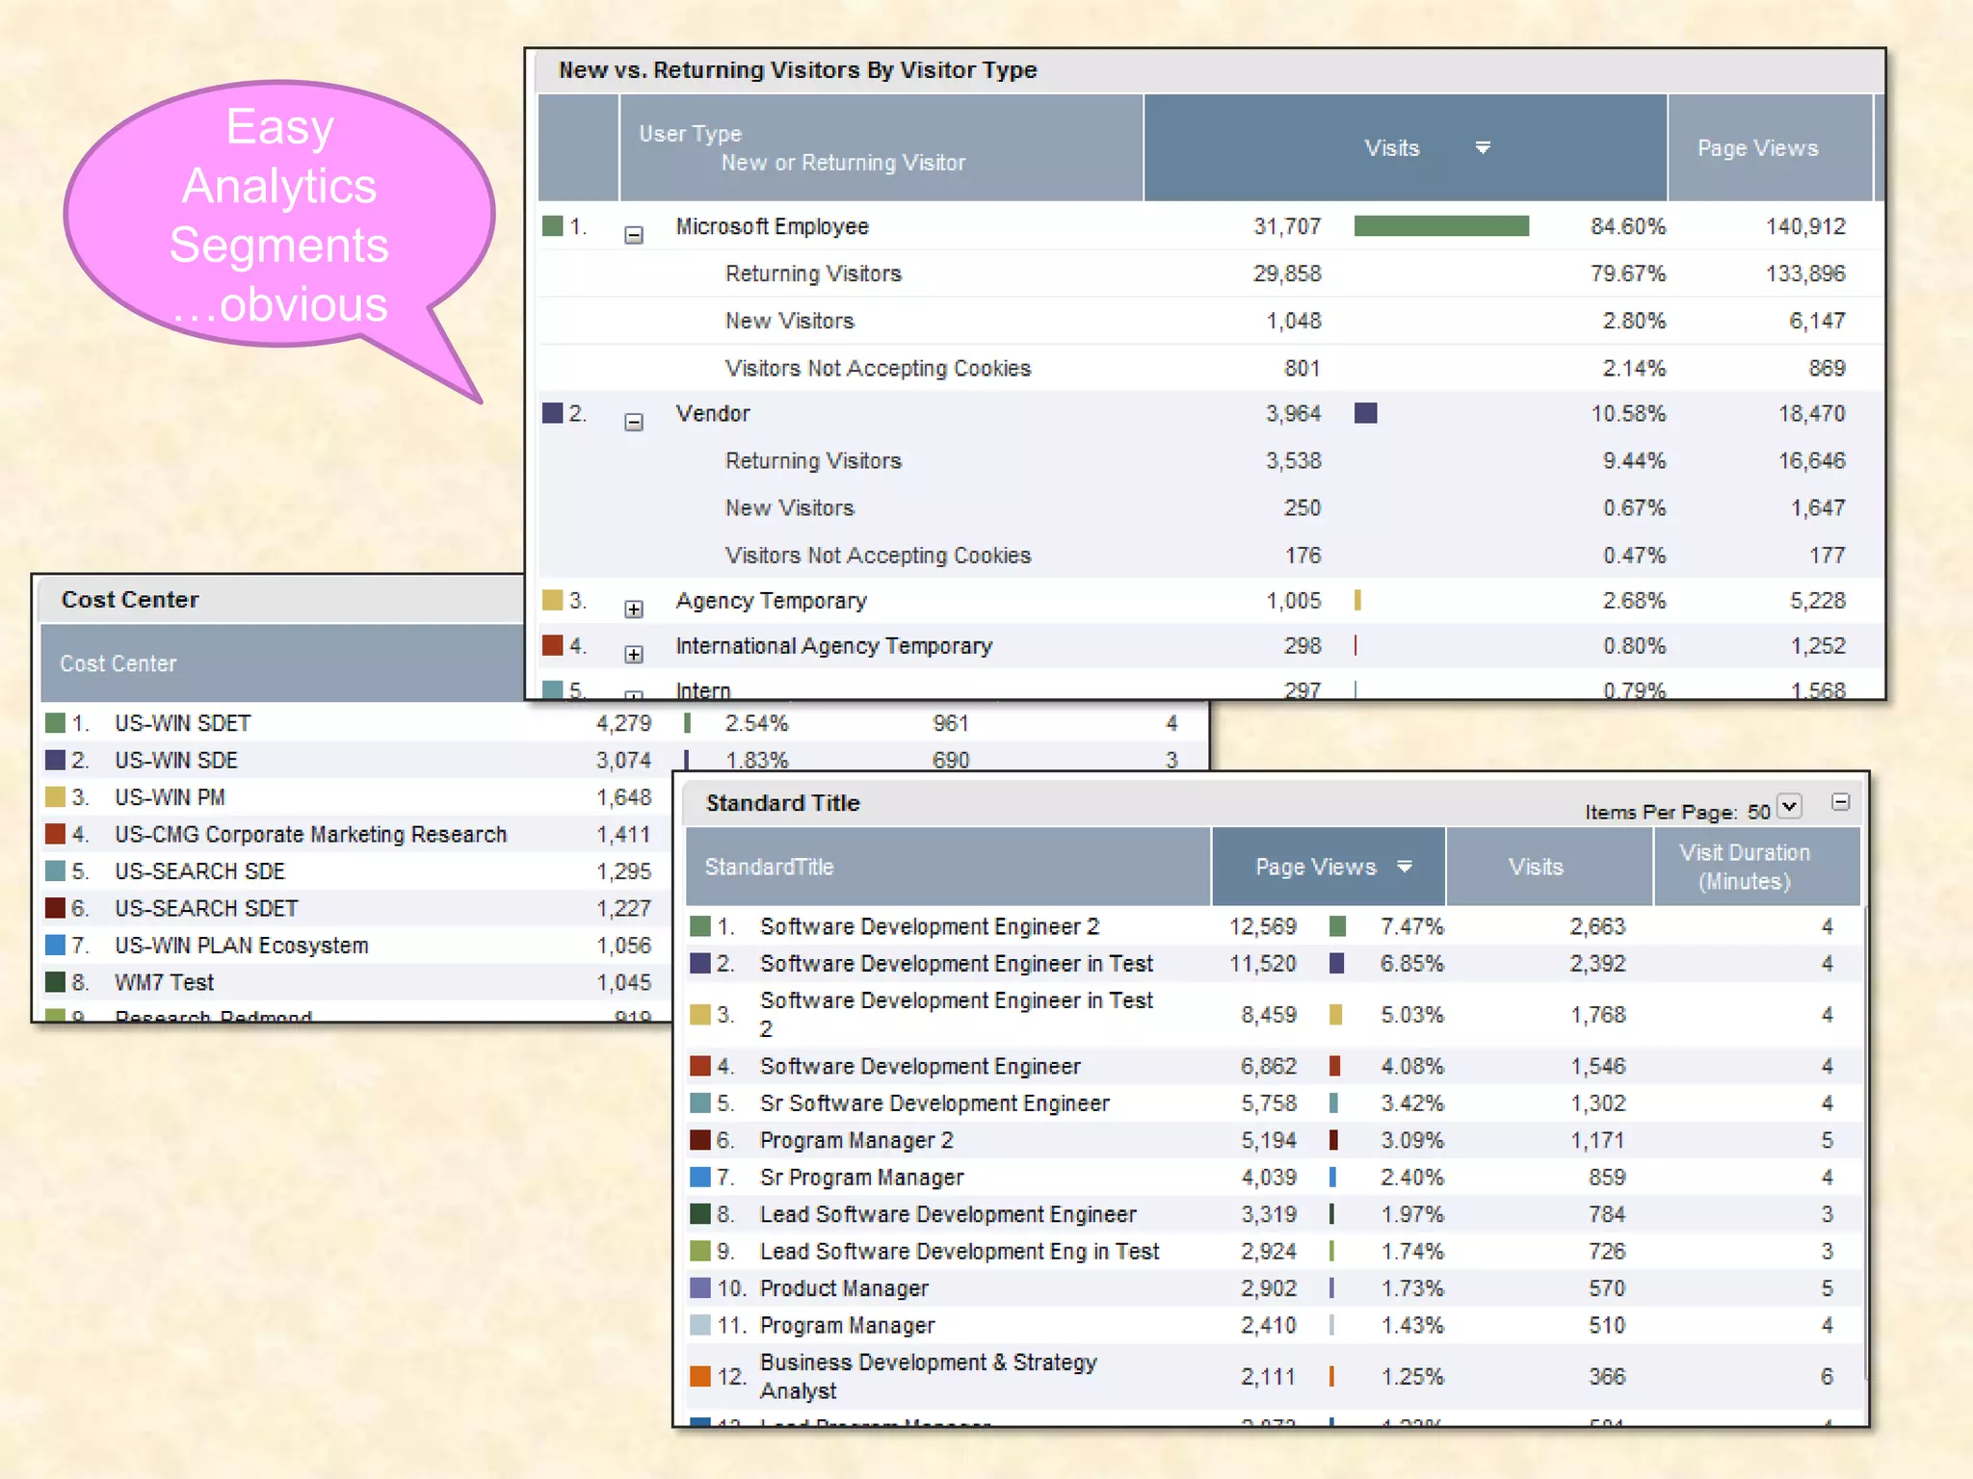Click blue swatch beside Sr Program Manager

click(x=700, y=1177)
